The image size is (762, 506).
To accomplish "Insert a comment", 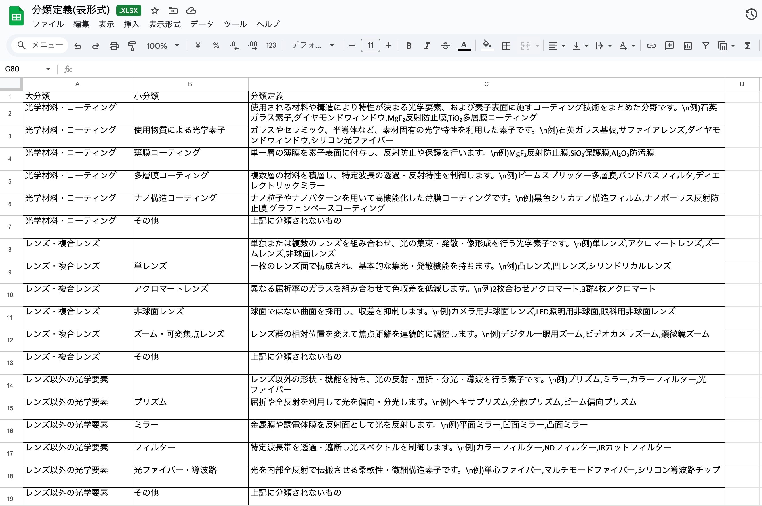I will coord(669,46).
